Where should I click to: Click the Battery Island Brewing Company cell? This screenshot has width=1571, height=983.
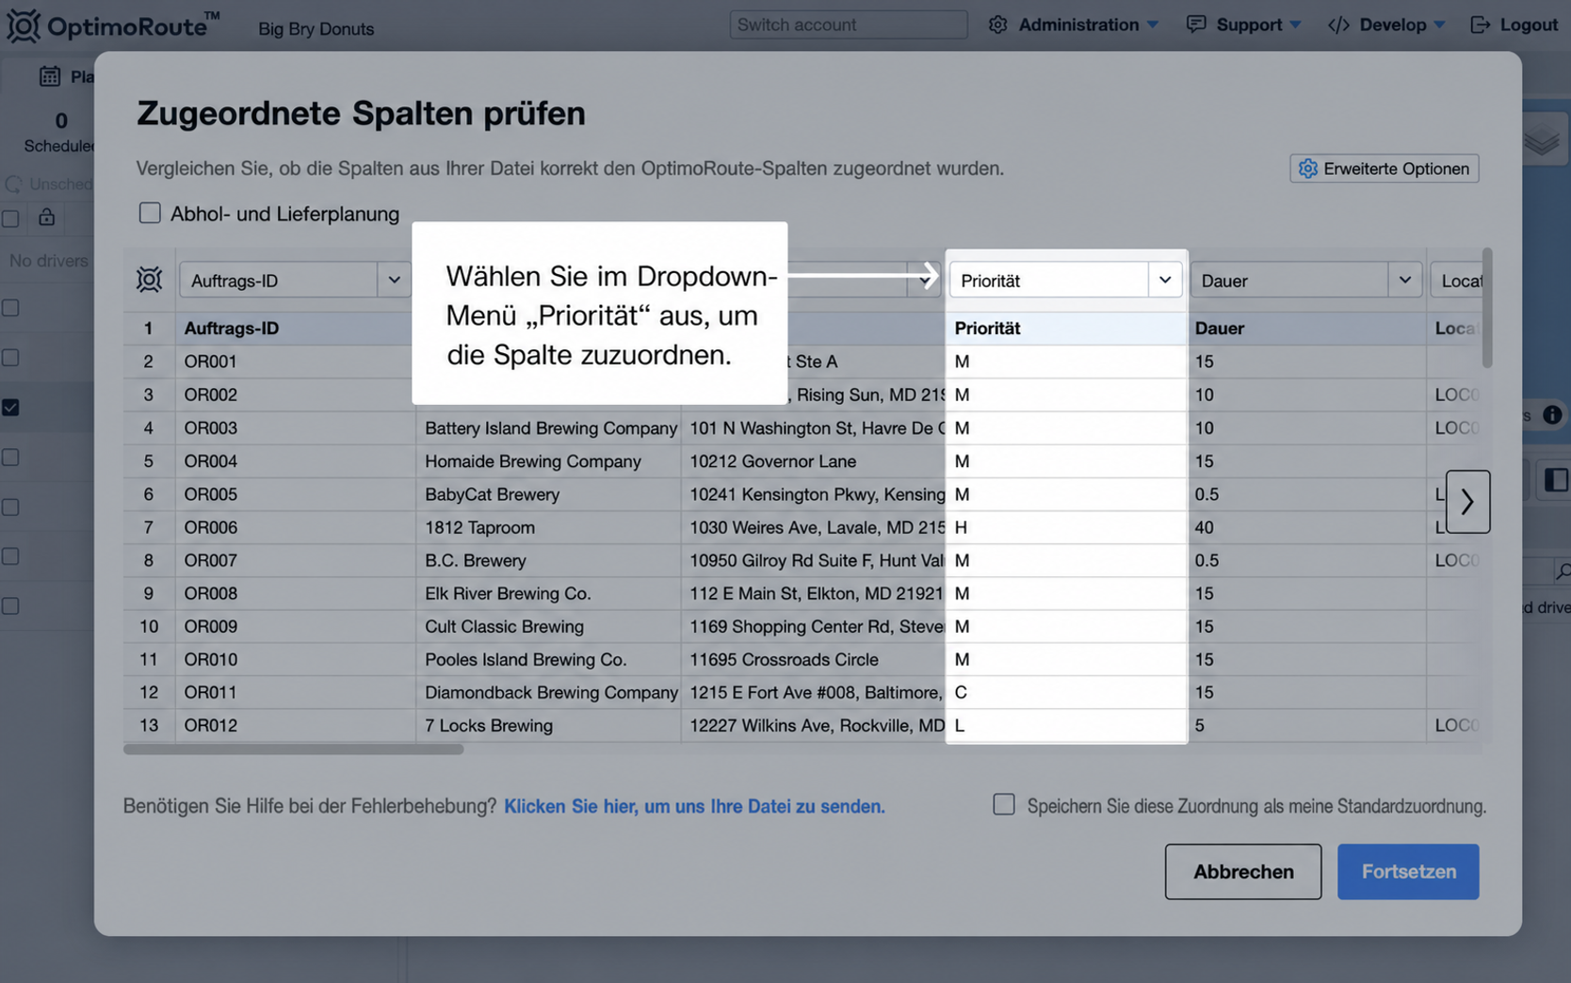[x=548, y=427]
